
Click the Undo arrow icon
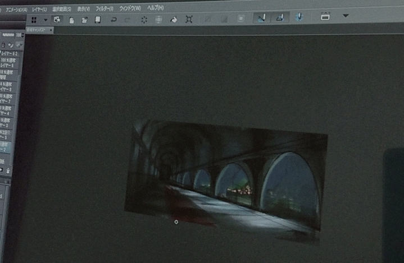pos(114,20)
